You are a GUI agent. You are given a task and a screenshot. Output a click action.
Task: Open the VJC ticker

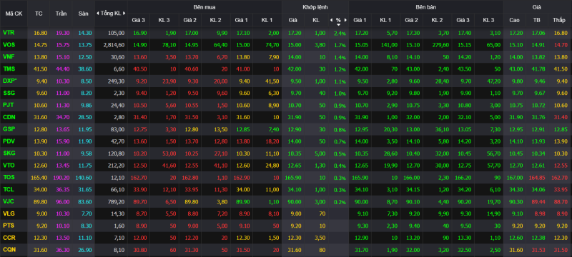9,201
